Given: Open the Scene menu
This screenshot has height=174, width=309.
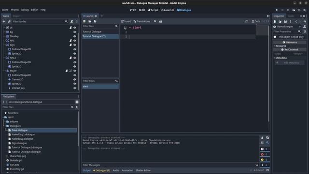Looking at the screenshot, I should [5, 10].
